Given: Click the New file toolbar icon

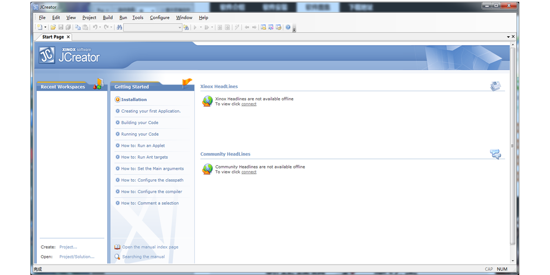Looking at the screenshot, I should point(40,27).
